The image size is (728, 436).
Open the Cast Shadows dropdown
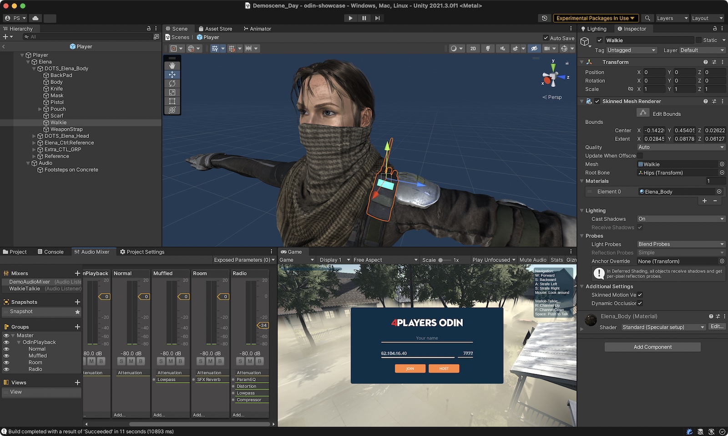point(681,219)
